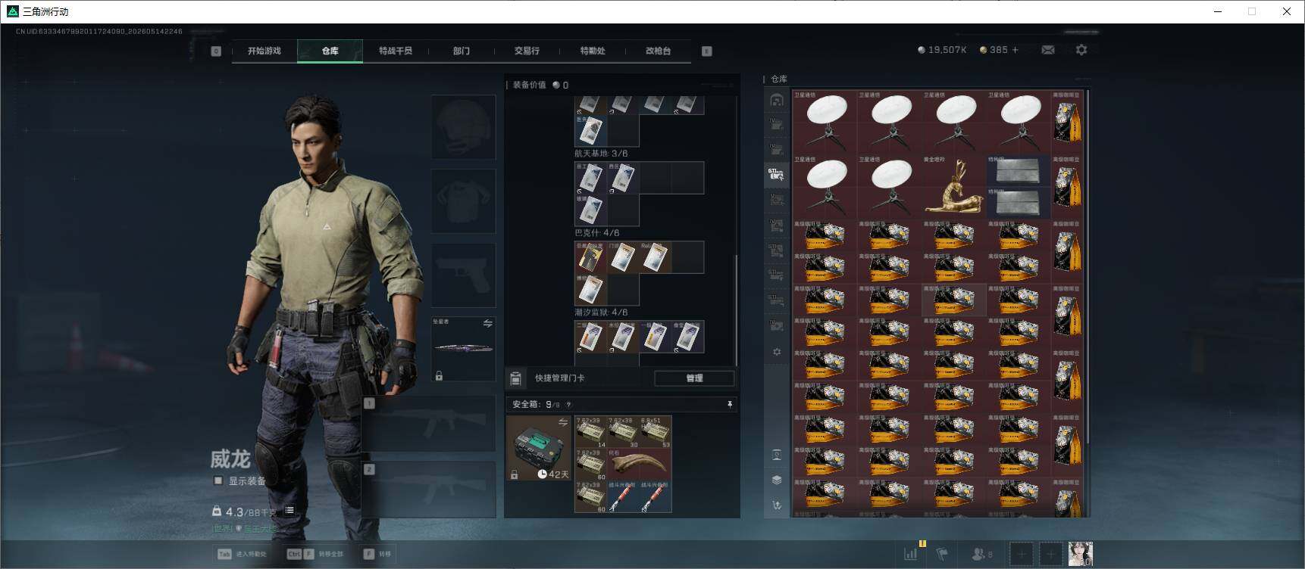Click the E next-tab key icon
The image size is (1305, 569).
(x=706, y=51)
